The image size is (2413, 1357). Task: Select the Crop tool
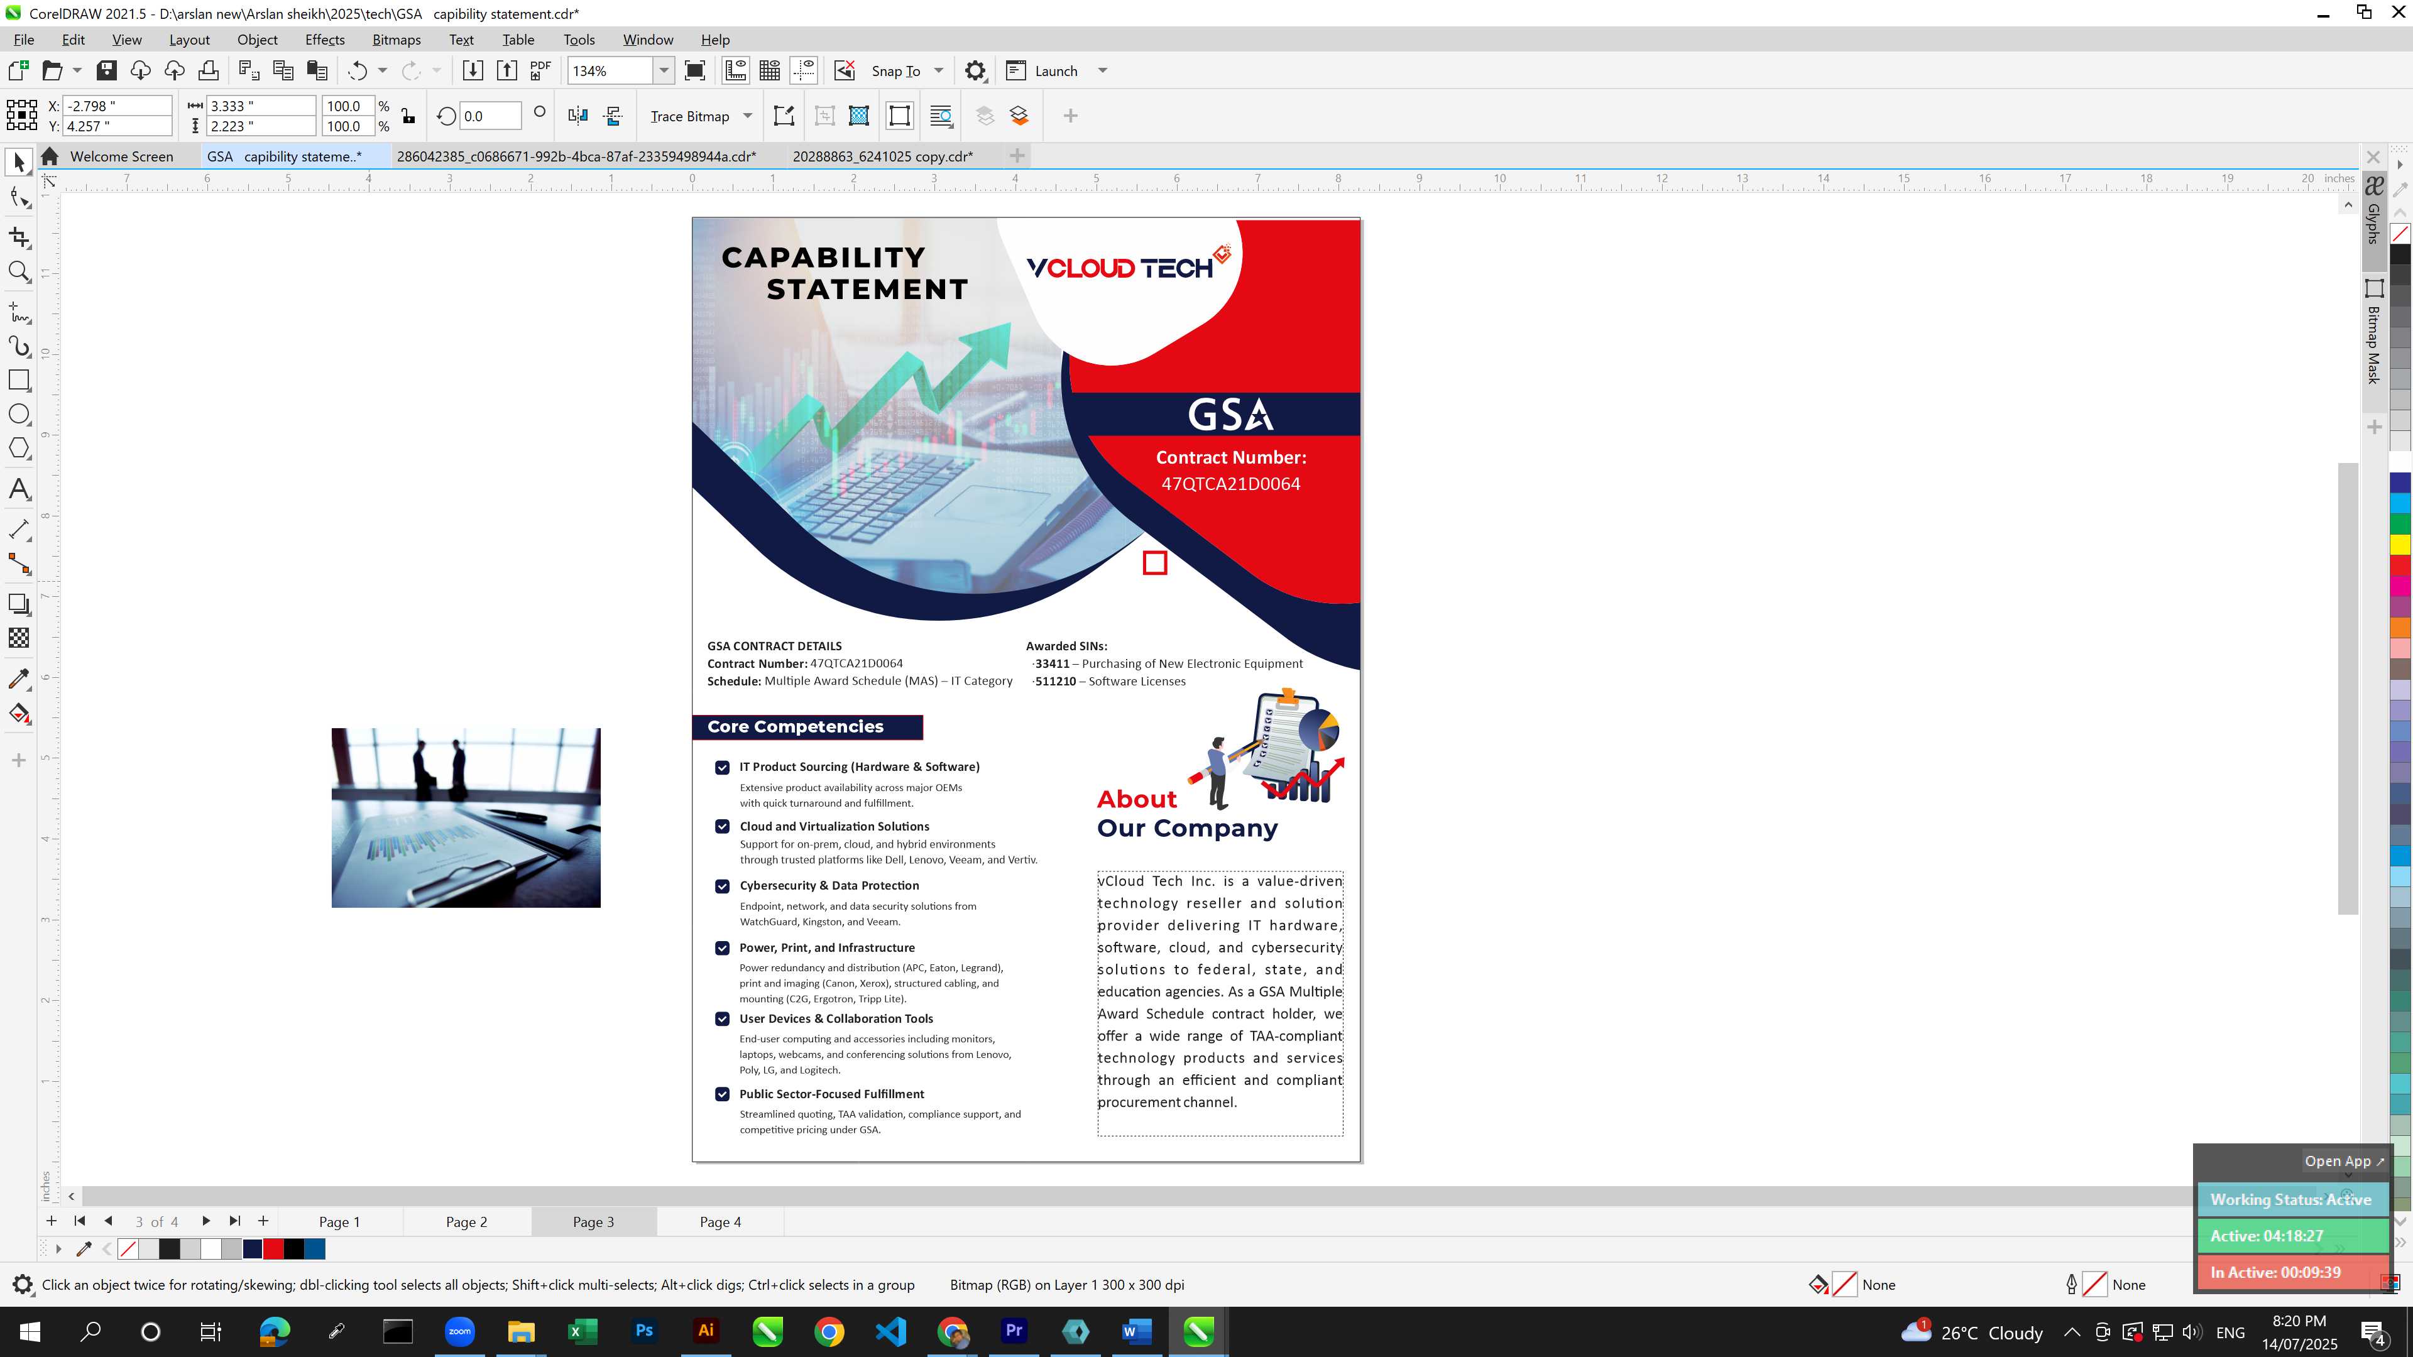pos(19,237)
